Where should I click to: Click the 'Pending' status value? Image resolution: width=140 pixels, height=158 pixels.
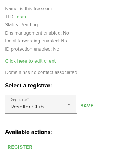(29, 25)
